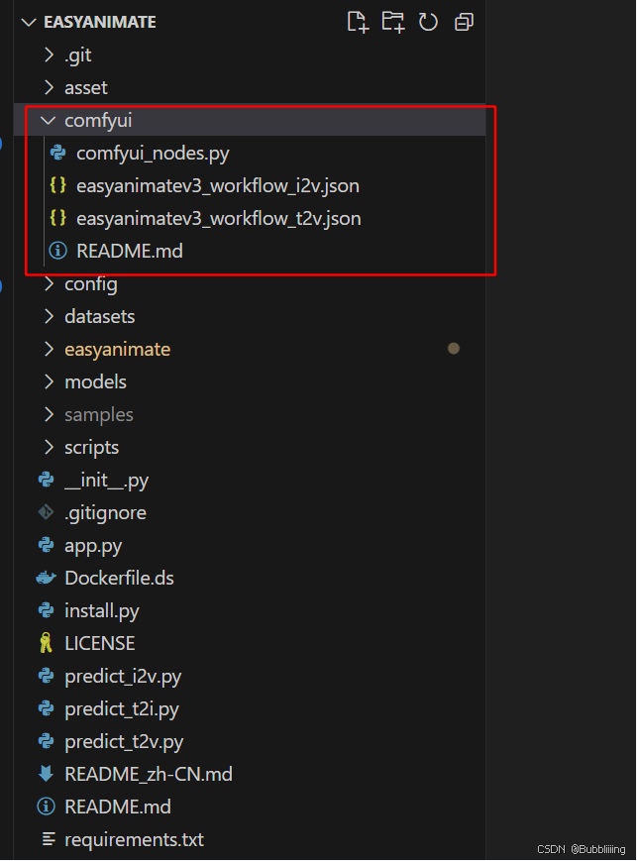Click info icon of root README.md
The height and width of the screenshot is (861, 637).
[47, 807]
